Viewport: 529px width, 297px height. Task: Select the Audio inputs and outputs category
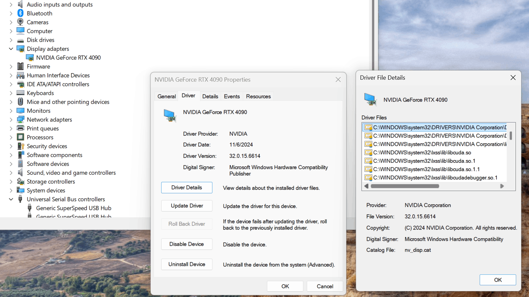(60, 5)
